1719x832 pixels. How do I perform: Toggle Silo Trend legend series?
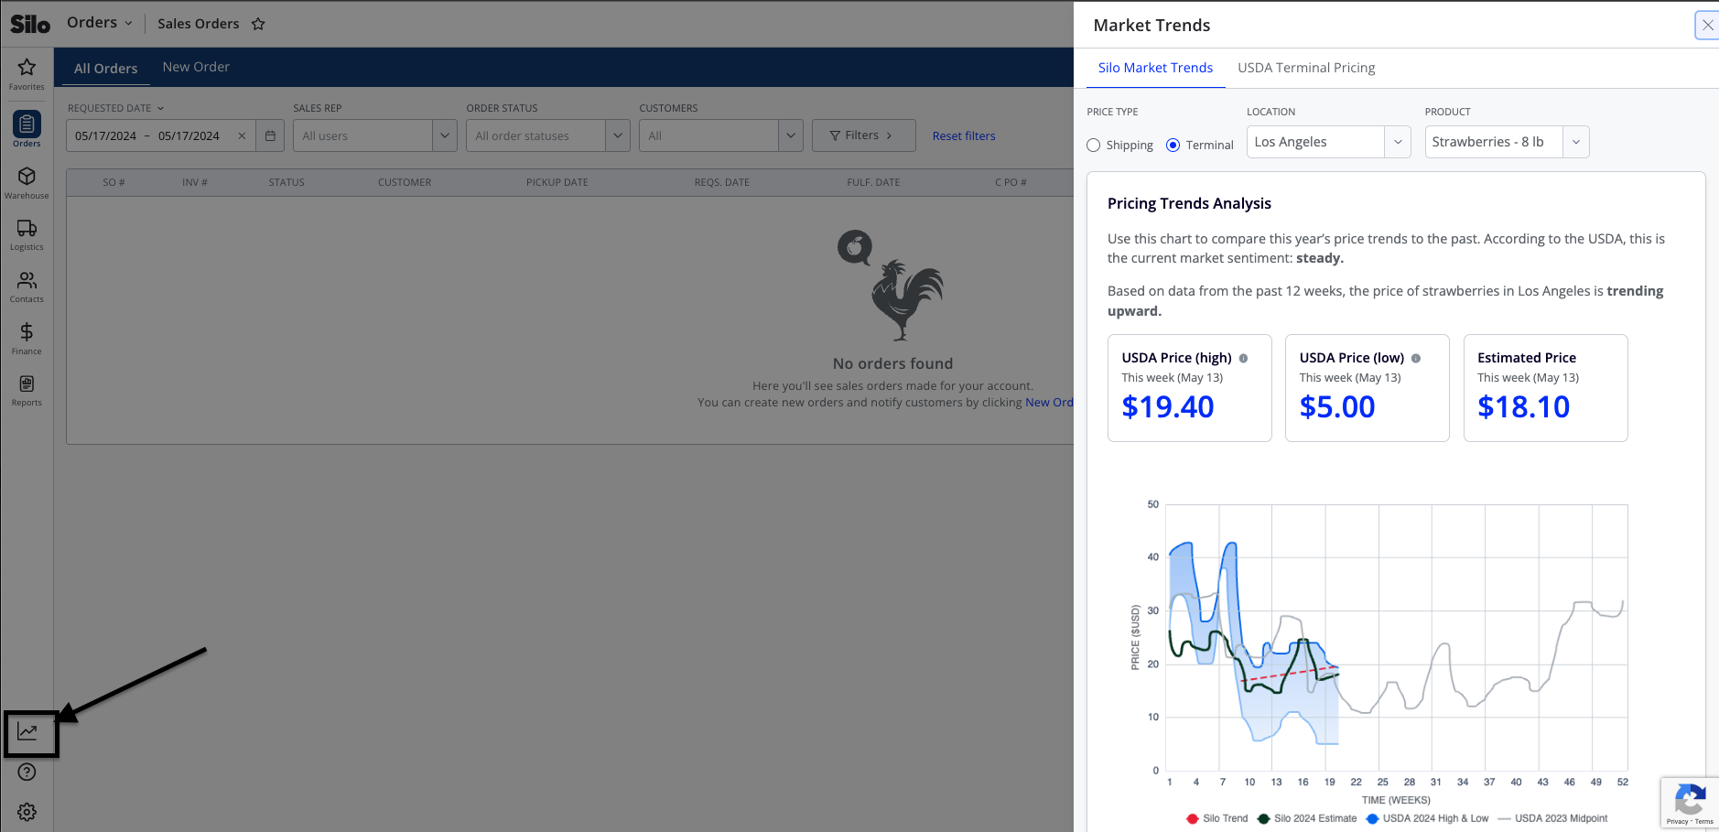(1217, 818)
